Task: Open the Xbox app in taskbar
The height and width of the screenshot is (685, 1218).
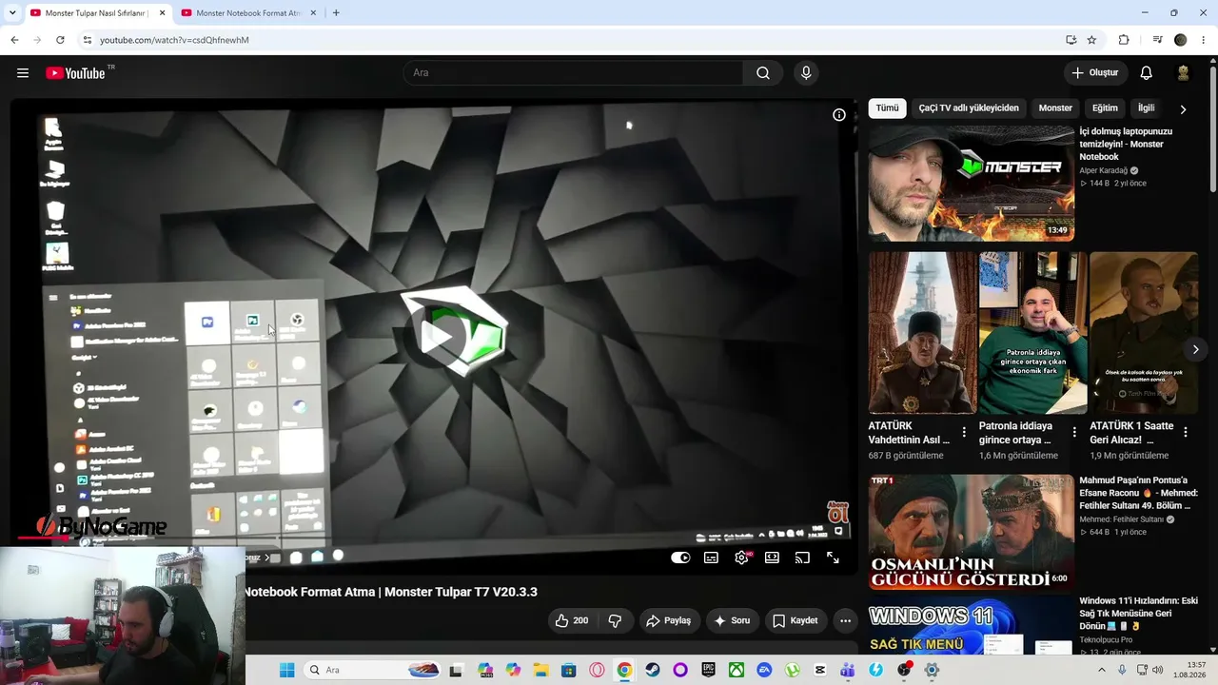Action: 737,670
